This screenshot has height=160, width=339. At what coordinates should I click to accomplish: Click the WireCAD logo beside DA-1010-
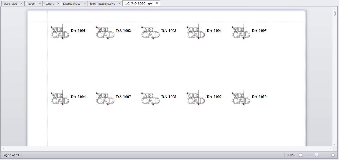pos(241,98)
